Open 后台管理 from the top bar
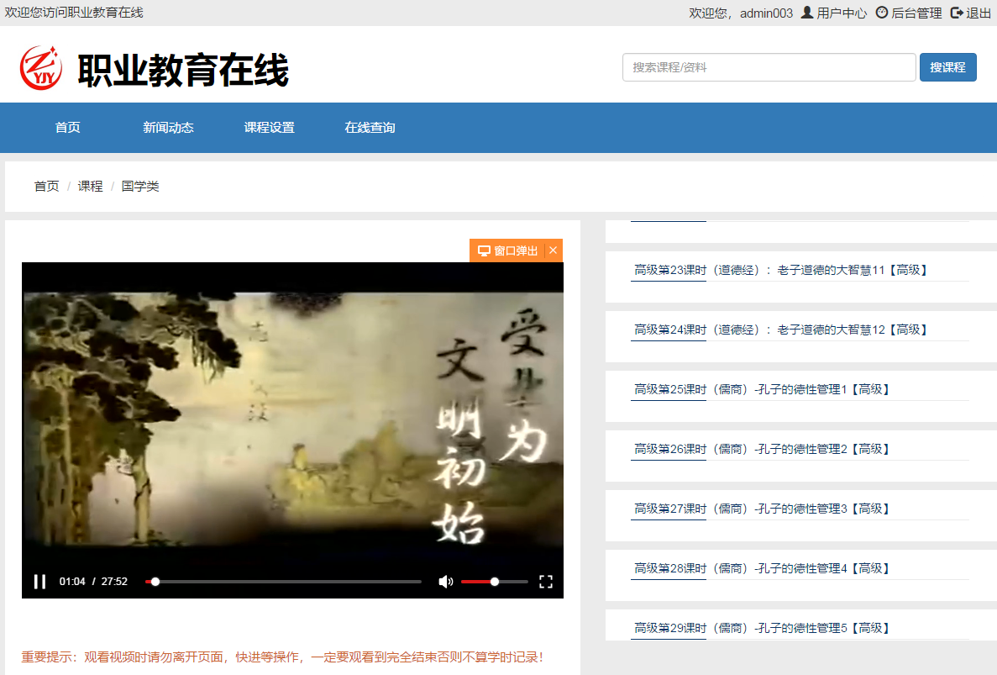 tap(909, 13)
